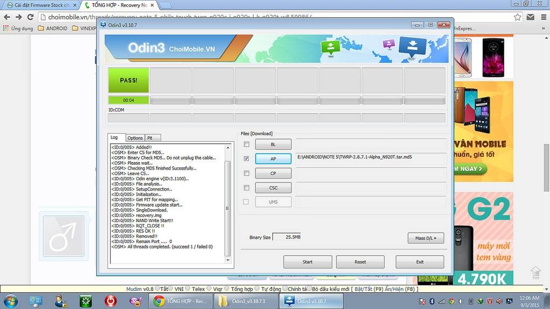550x309 pixels.
Task: Click the network signal tray icon
Action: point(442,301)
